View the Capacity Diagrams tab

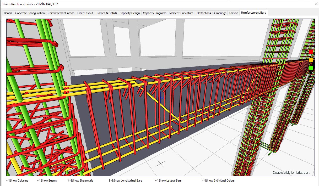click(154, 13)
